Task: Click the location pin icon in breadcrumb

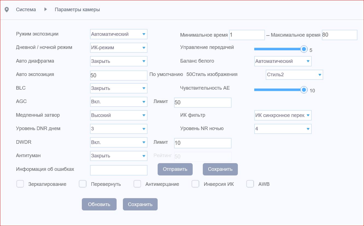Action: (7, 10)
